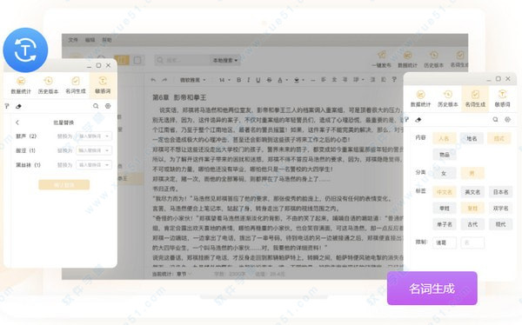Toggle italic formatting (I)

(x=248, y=80)
